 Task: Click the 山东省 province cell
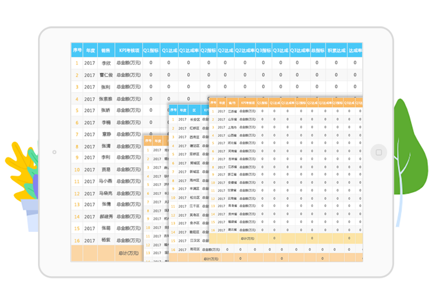point(232,119)
